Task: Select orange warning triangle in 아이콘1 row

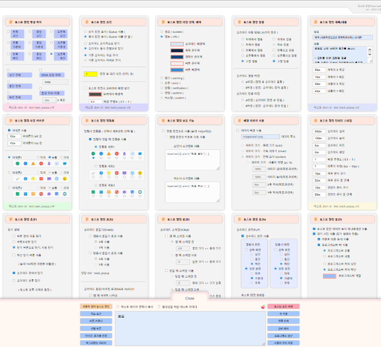Action: [x=33, y=164]
